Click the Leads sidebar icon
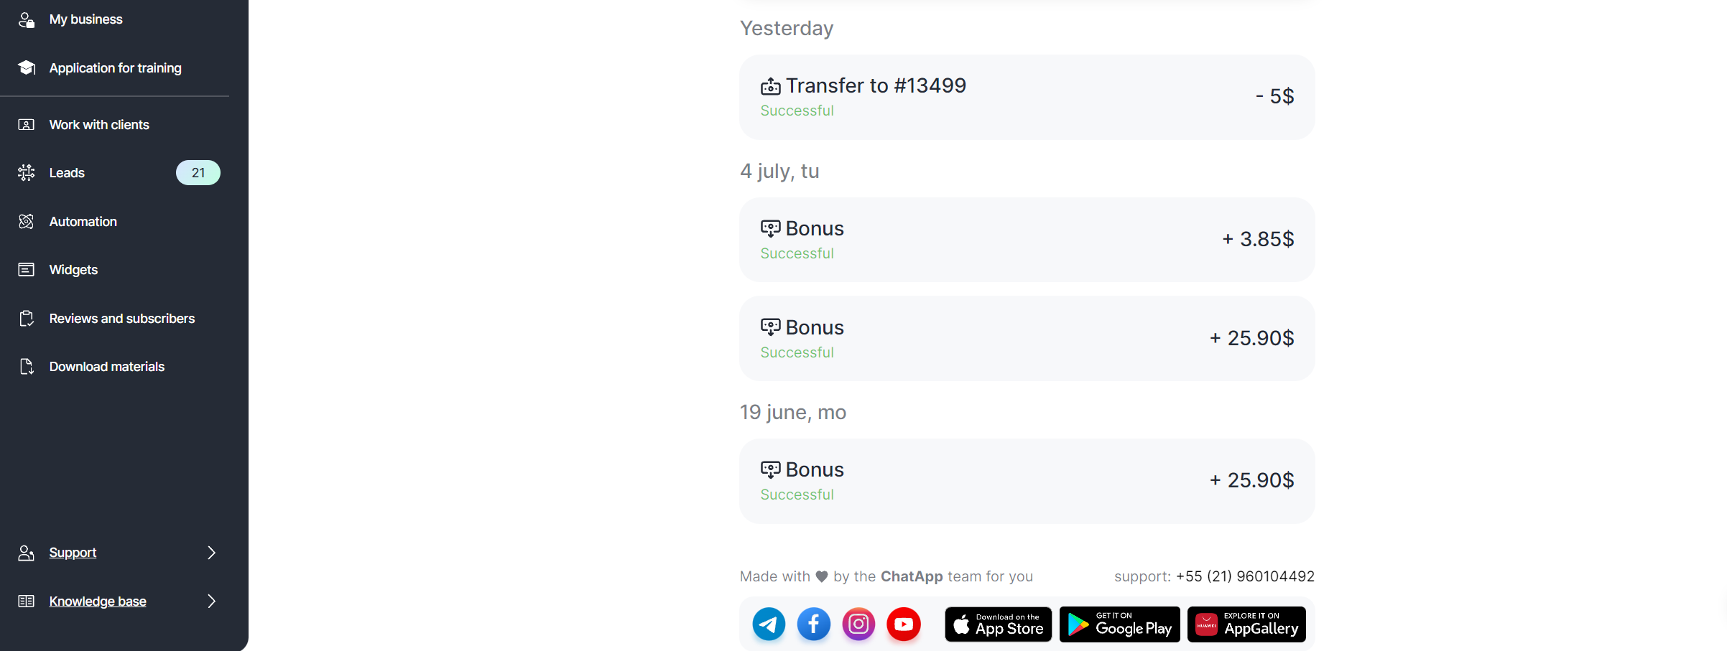 click(x=27, y=172)
